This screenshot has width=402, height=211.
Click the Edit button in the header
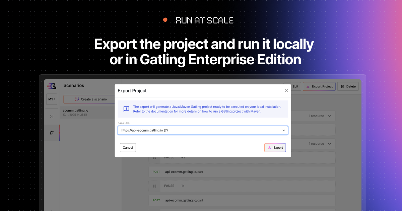[293, 86]
